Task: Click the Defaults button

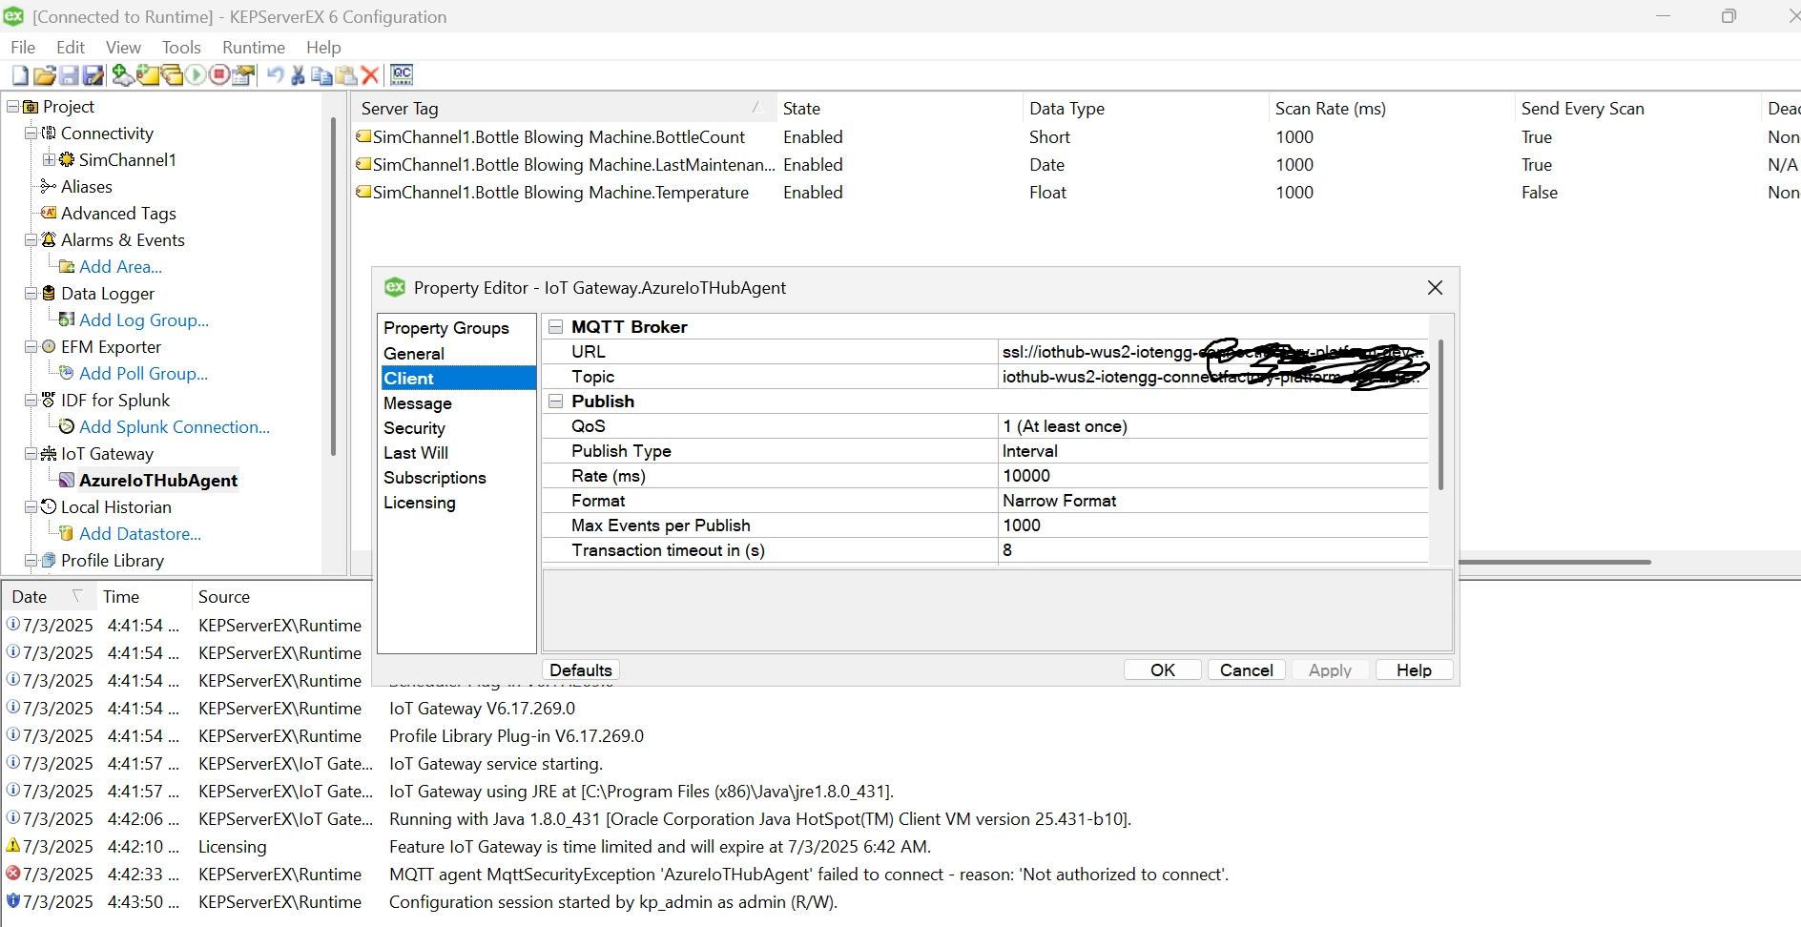Action: pyautogui.click(x=581, y=670)
